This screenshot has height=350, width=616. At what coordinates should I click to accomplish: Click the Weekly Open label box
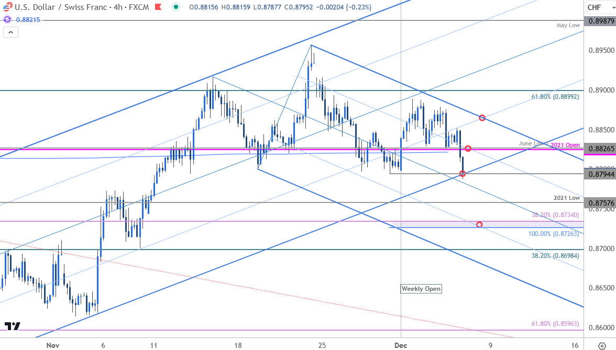tap(421, 289)
